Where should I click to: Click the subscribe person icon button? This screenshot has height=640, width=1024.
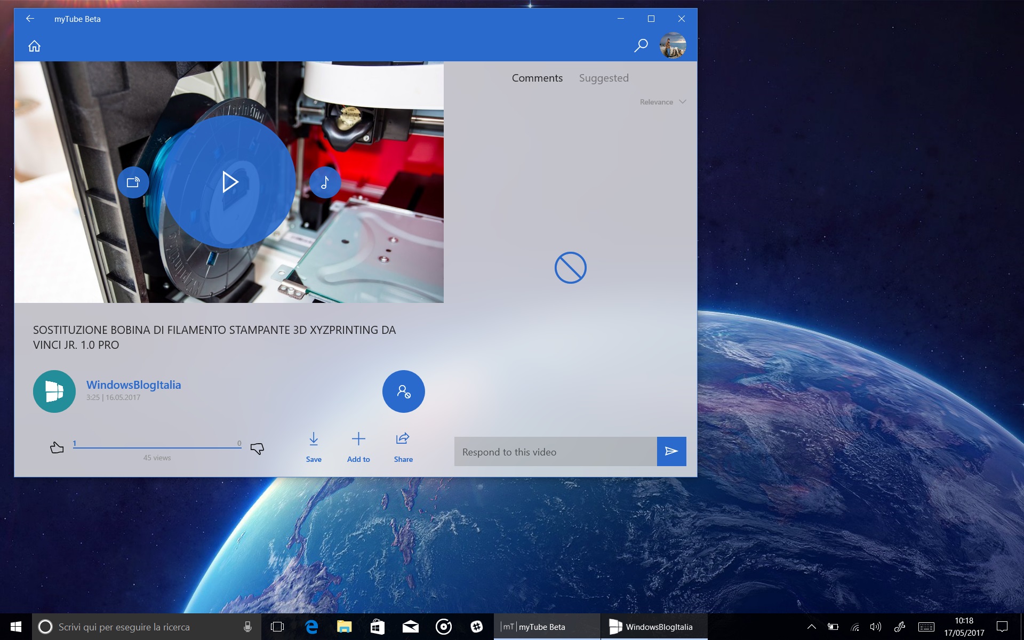(403, 391)
